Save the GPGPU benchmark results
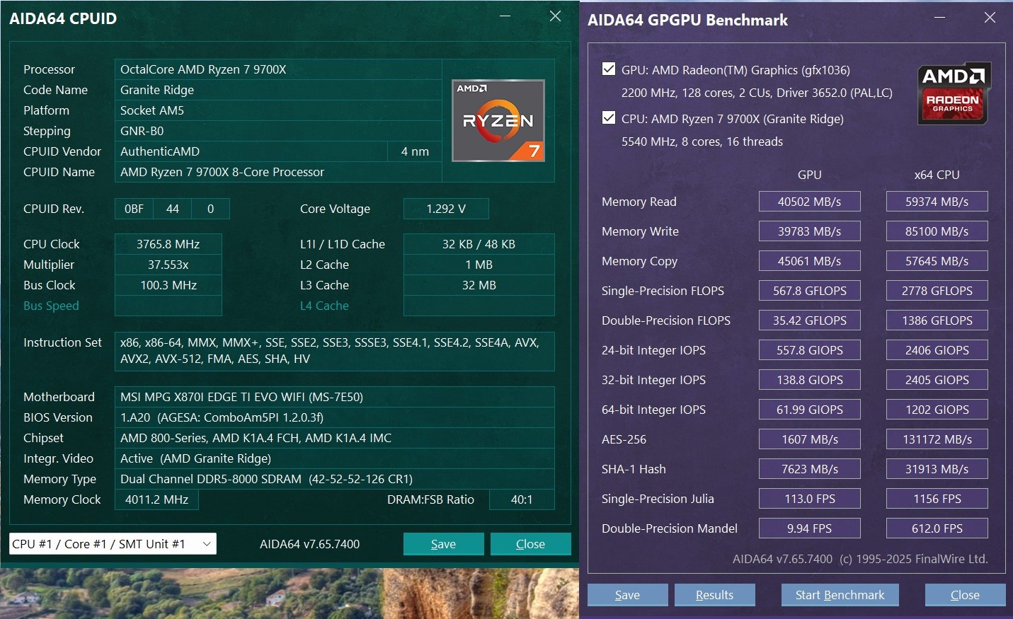Screen dimensions: 1013x619 (627, 595)
